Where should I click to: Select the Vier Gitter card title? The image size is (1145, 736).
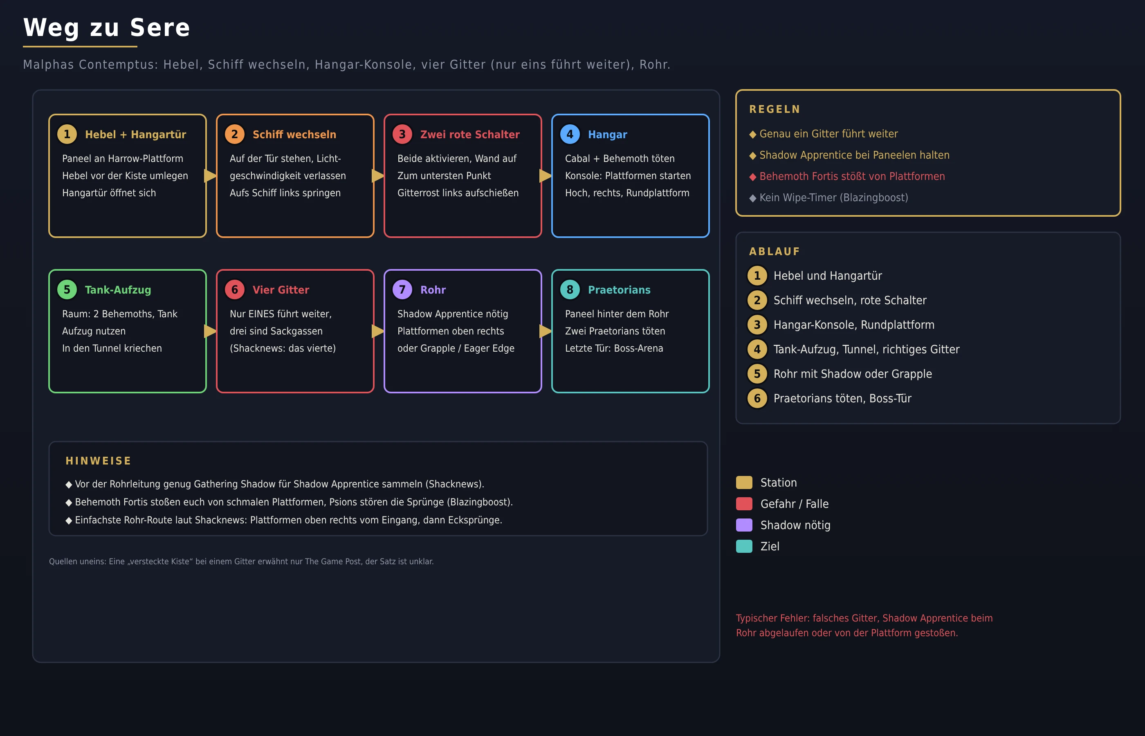tap(281, 290)
